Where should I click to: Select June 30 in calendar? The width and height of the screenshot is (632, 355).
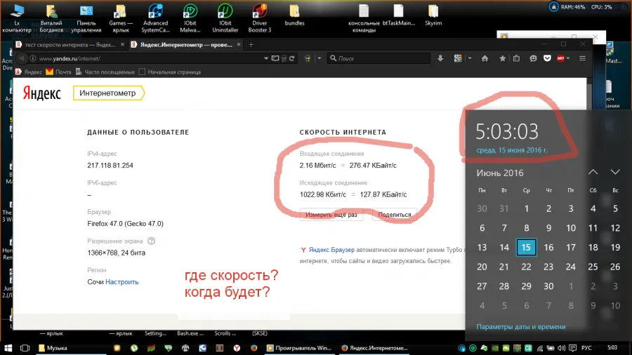[548, 286]
